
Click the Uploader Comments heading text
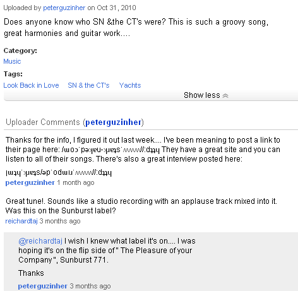point(43,122)
